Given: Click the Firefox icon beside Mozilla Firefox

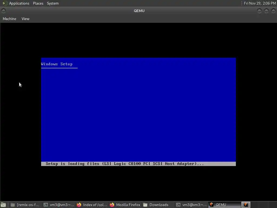Looking at the screenshot, I should click(112, 205).
